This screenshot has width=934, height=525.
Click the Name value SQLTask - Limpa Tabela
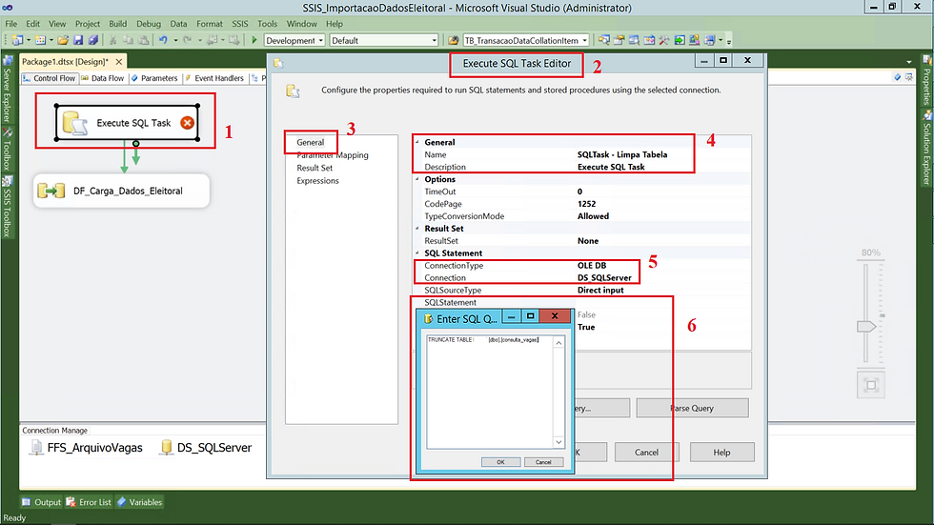coord(622,154)
